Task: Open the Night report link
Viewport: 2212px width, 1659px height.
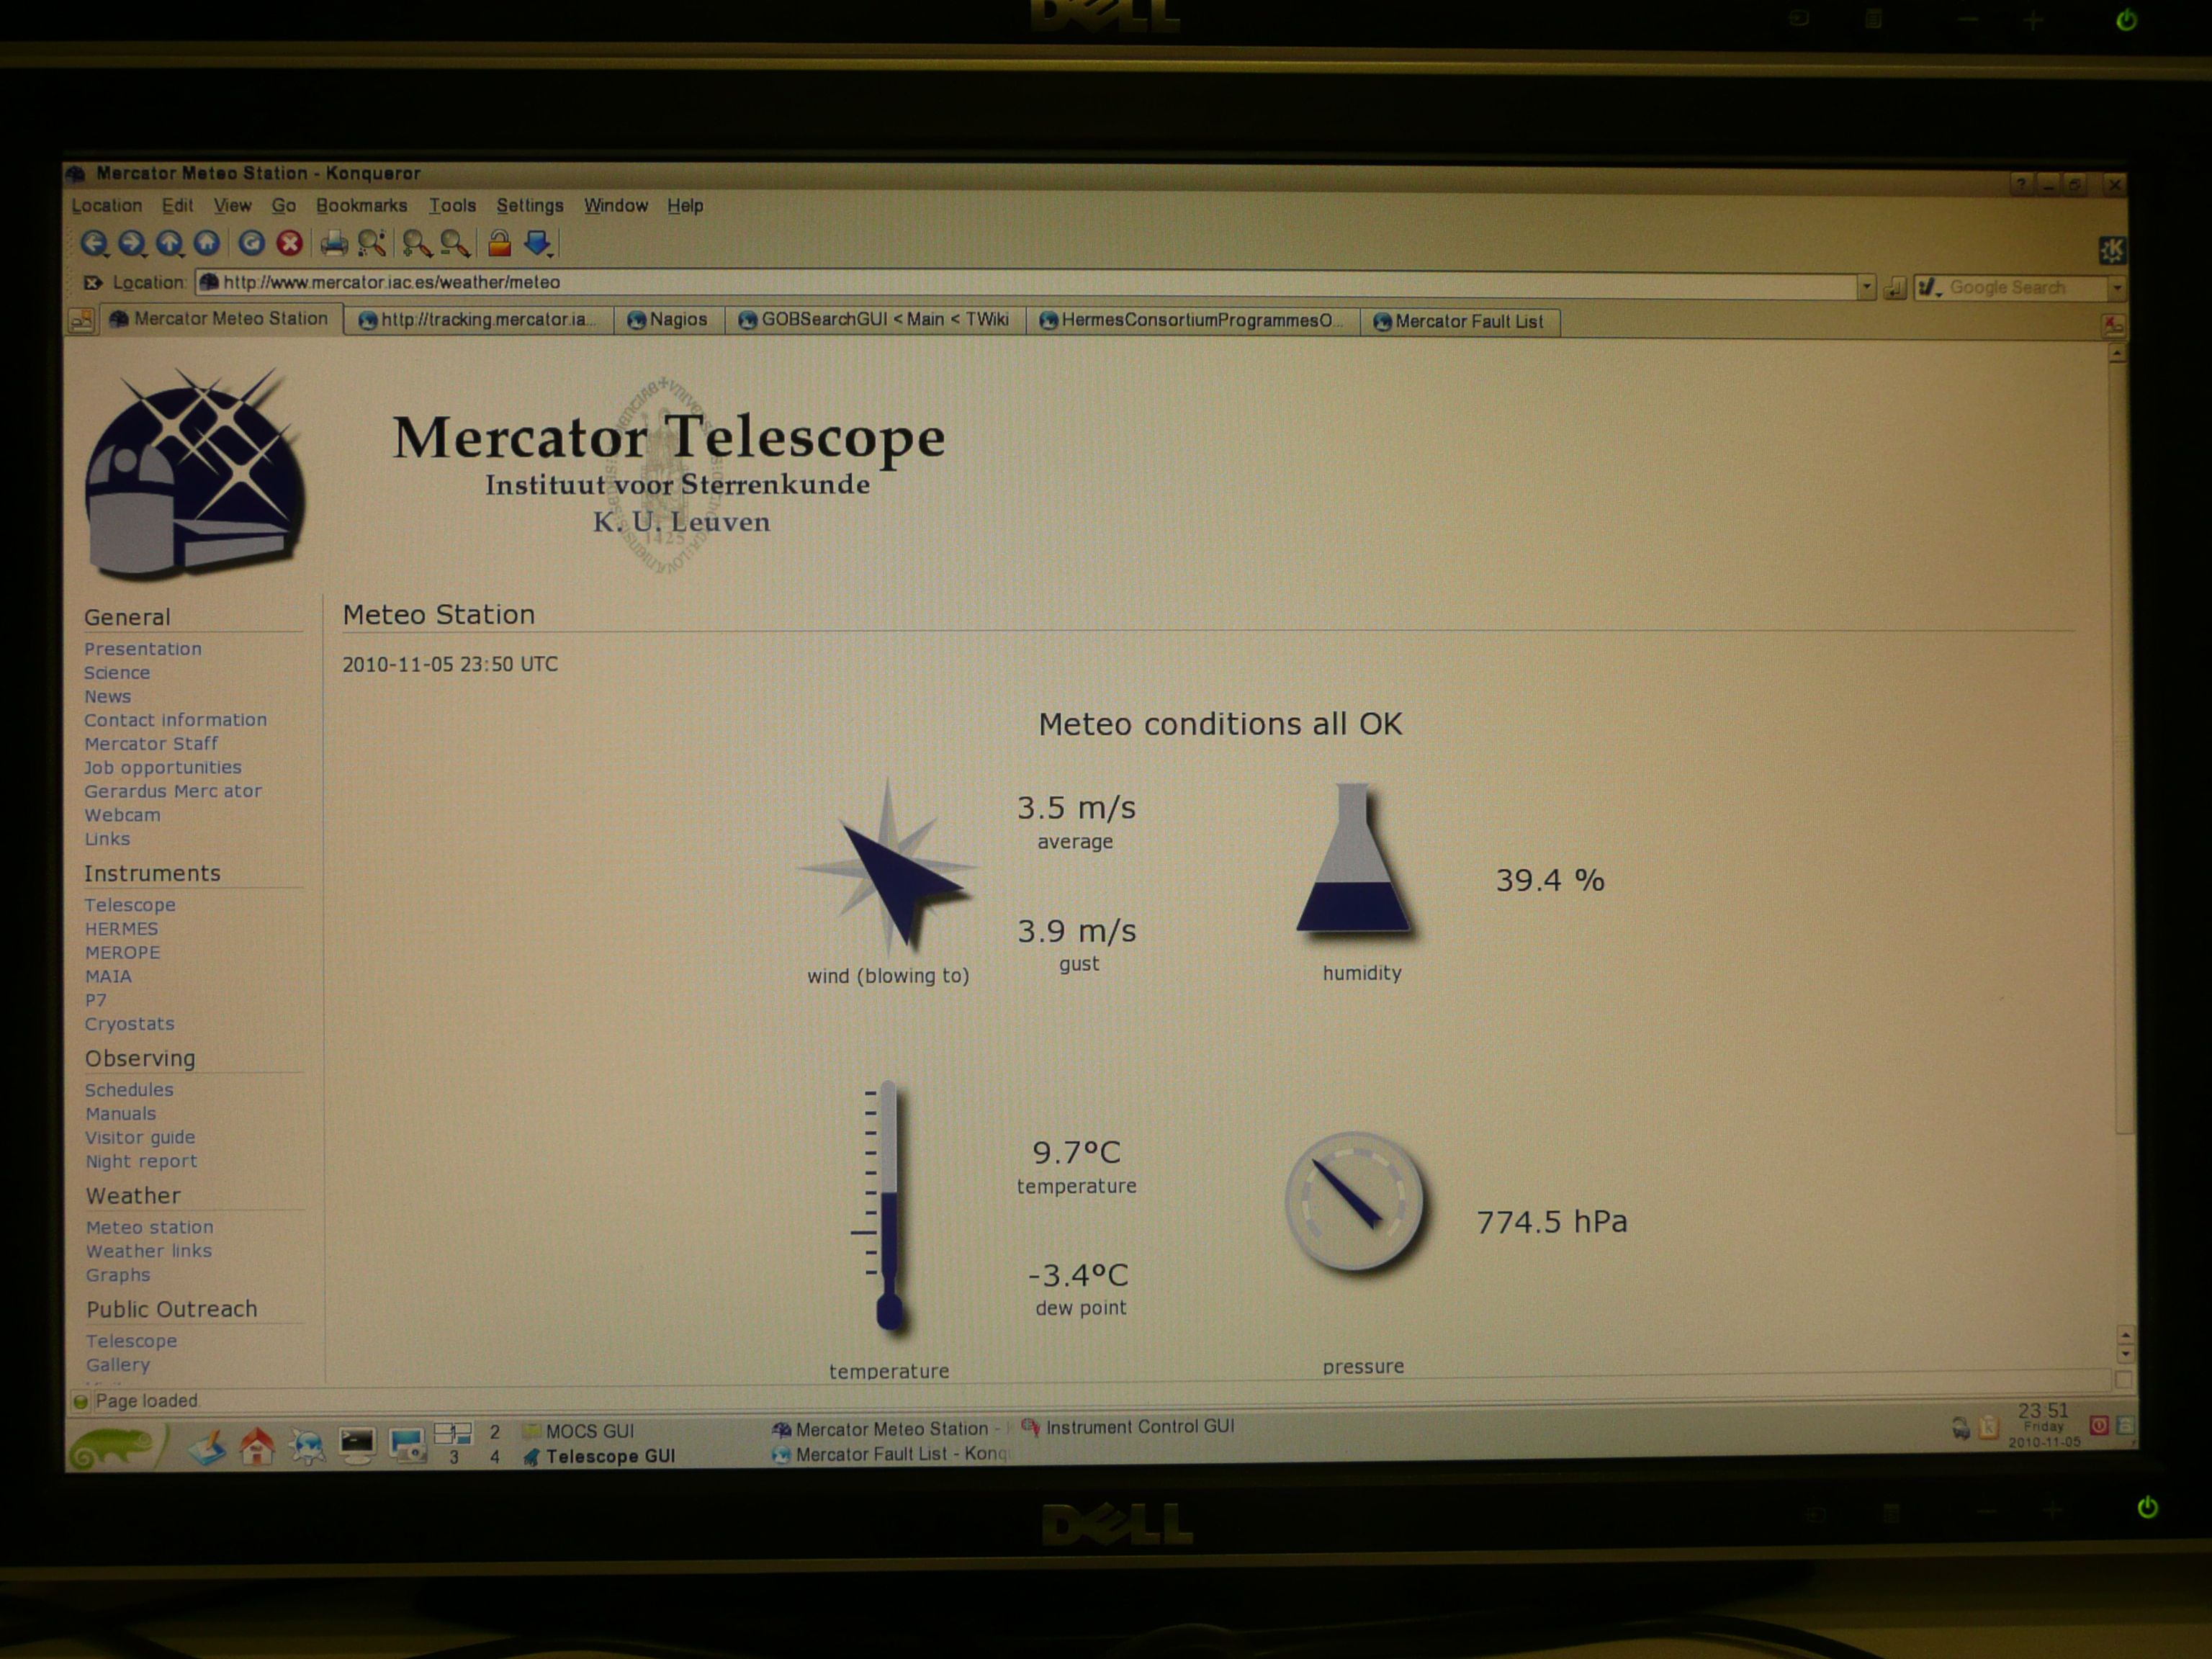Action: 141,1161
